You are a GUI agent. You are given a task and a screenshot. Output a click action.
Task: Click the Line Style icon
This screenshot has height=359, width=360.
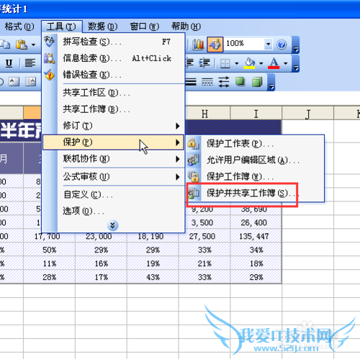click(191, 82)
